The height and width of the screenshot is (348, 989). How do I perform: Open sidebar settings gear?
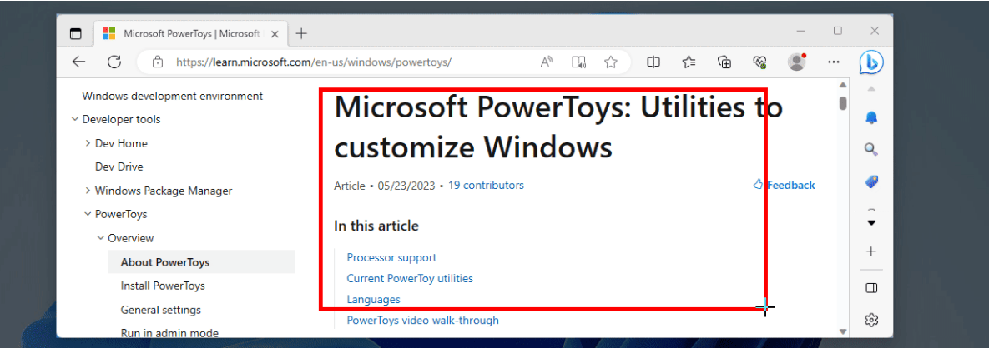(x=871, y=320)
